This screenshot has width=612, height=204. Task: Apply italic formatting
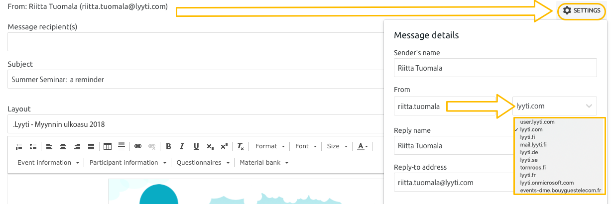point(182,146)
